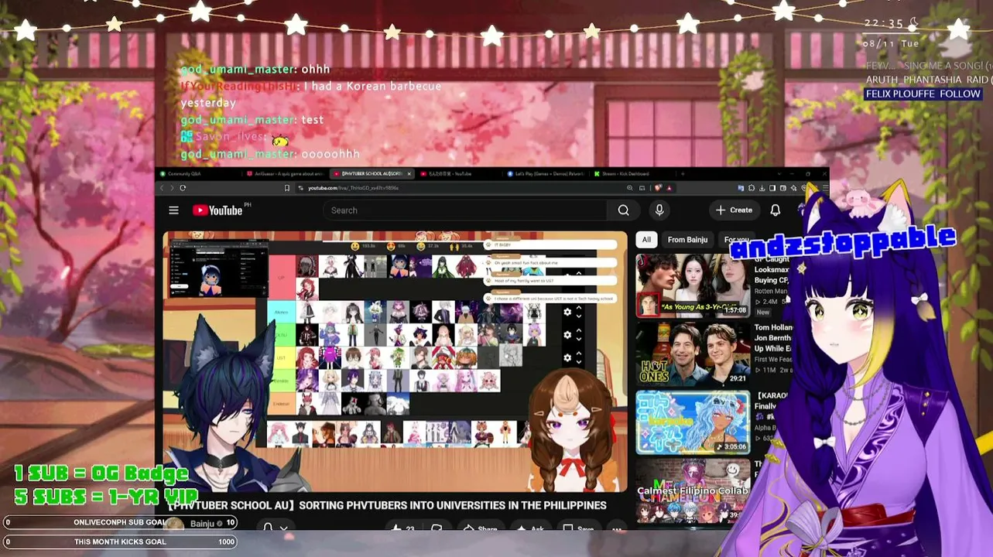
Task: Click the Create button
Action: 734,210
